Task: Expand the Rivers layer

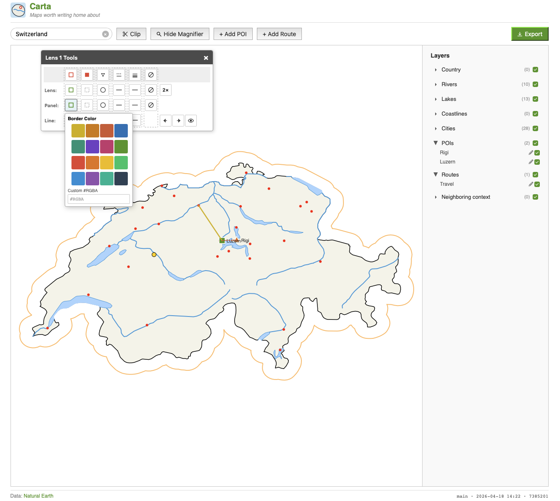Action: (x=436, y=84)
